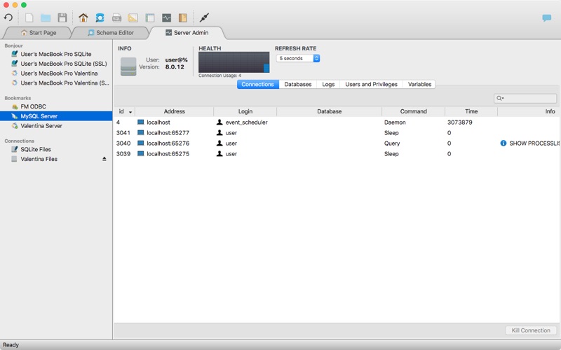Click the refresh arrow in toolbar
The height and width of the screenshot is (350, 561).
[x=8, y=17]
